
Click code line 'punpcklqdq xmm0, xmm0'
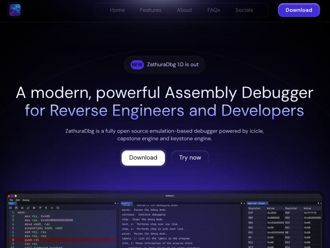(x=44, y=228)
